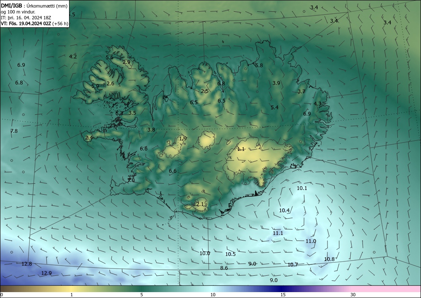421x298 pixels.
Task: Click the 'og 100 m vindur.' legend line
Action: [18, 12]
